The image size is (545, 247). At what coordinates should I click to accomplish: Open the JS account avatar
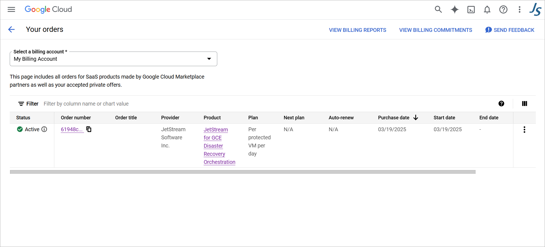(x=535, y=9)
